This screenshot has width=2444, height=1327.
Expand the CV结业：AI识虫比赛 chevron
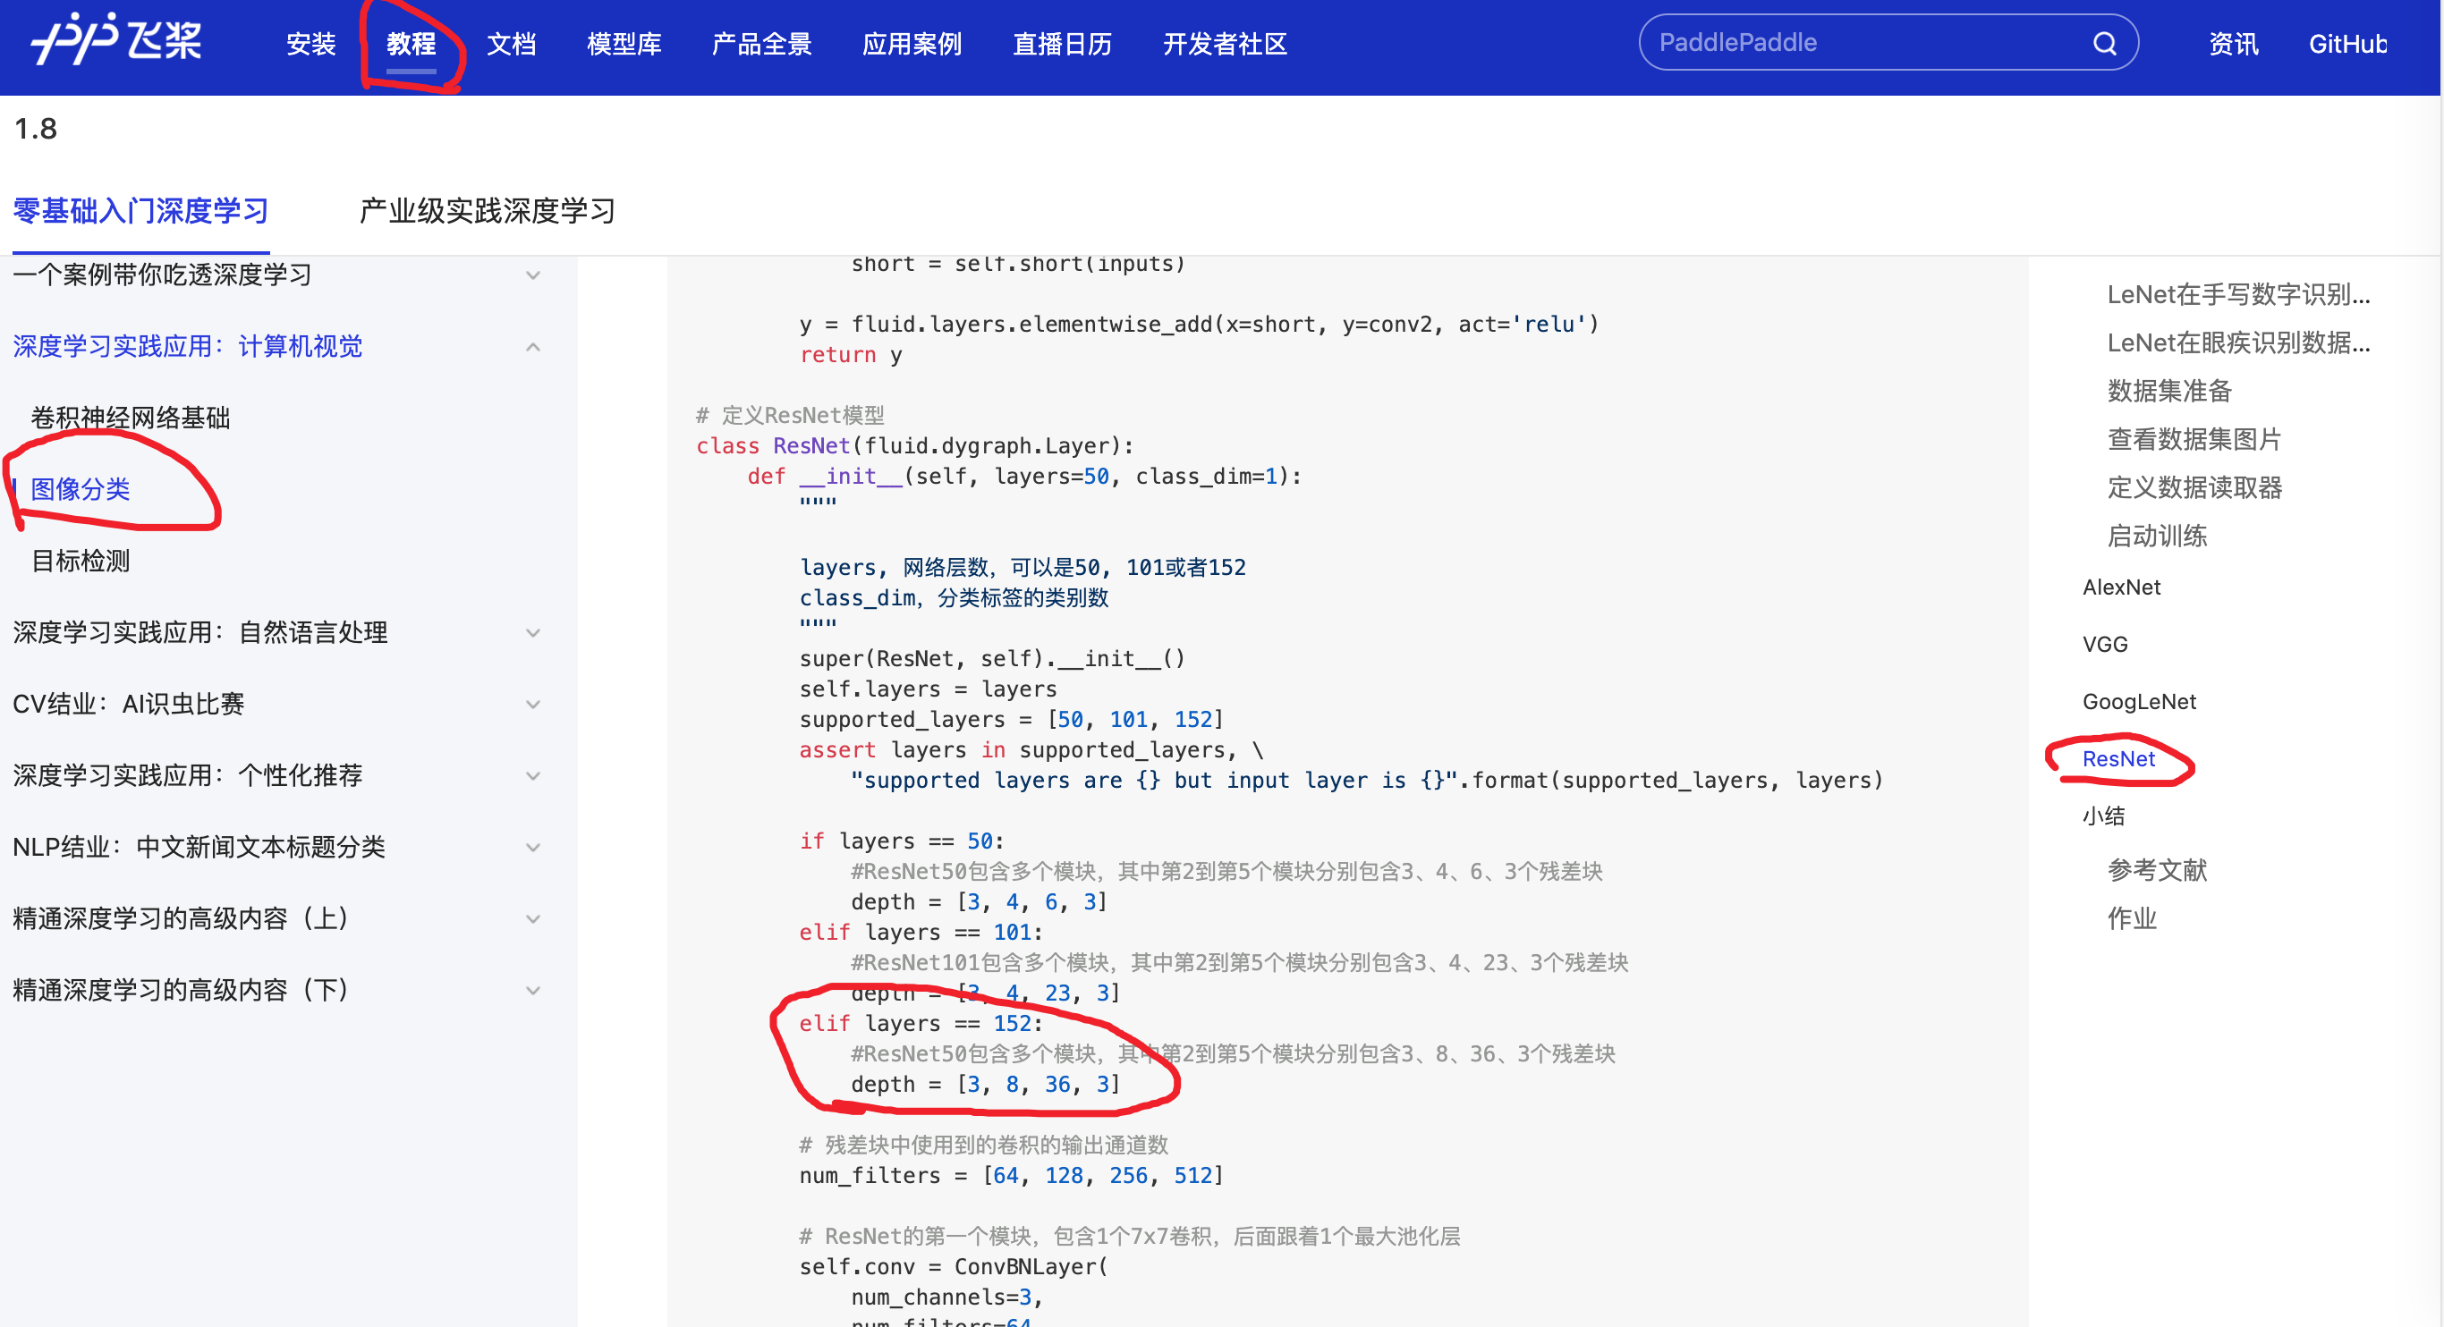click(x=533, y=704)
